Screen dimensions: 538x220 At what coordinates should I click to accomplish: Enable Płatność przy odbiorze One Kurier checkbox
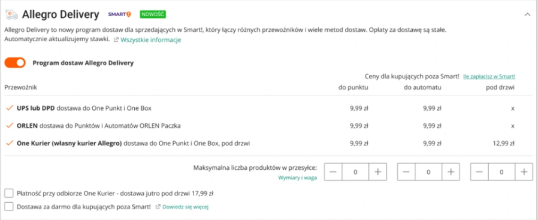(9, 194)
